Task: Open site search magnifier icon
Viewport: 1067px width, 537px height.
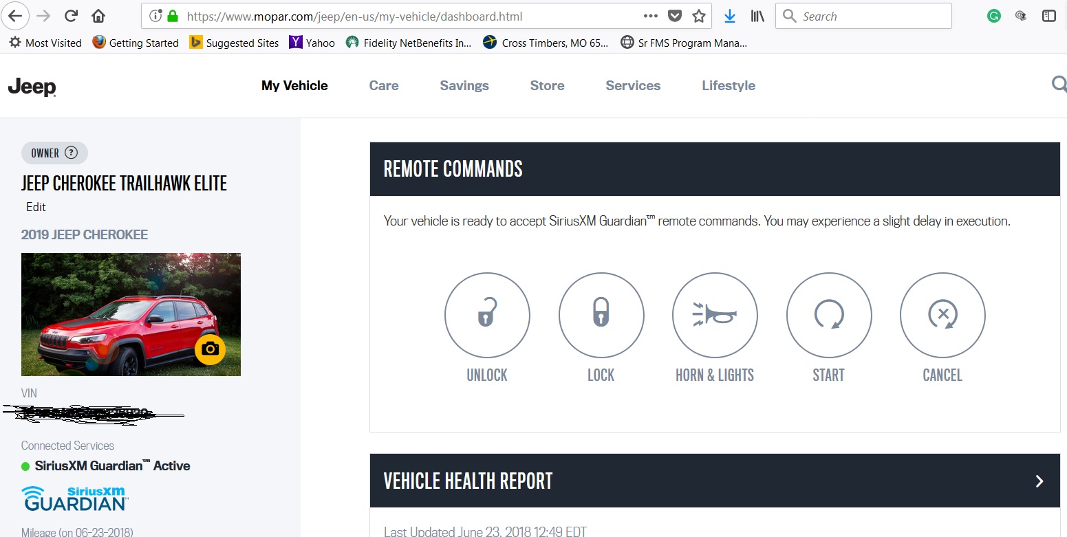Action: [1059, 85]
